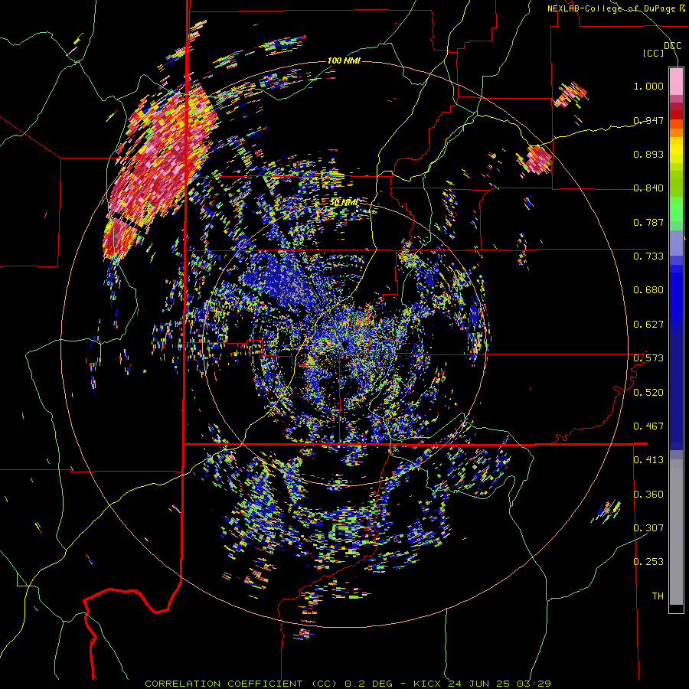Click the small pink cell on the northeast 100 NMI ring
The height and width of the screenshot is (689, 689).
coord(537,159)
